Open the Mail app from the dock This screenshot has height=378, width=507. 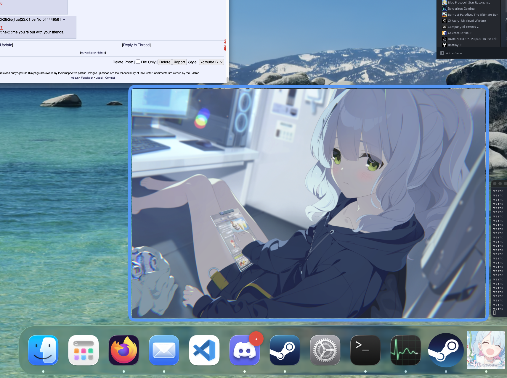click(164, 350)
